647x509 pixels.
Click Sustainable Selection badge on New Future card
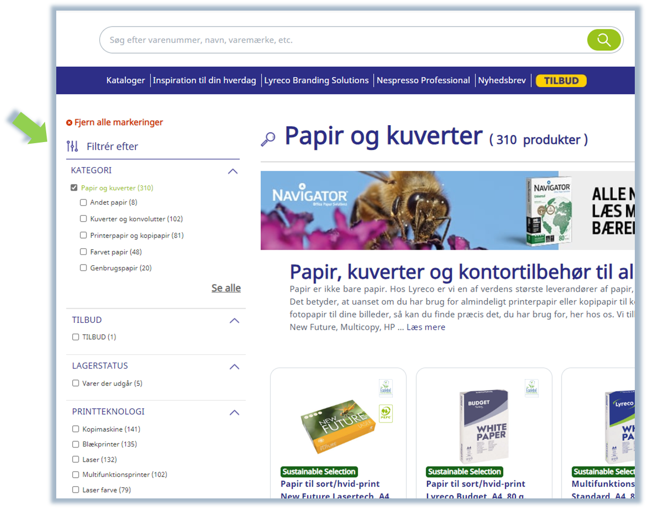click(x=319, y=471)
